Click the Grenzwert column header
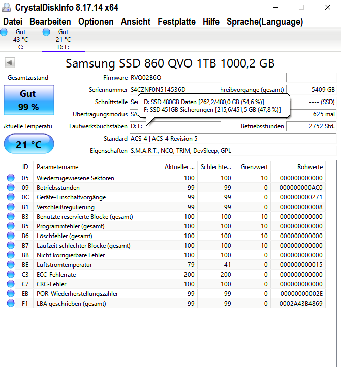 [253, 167]
